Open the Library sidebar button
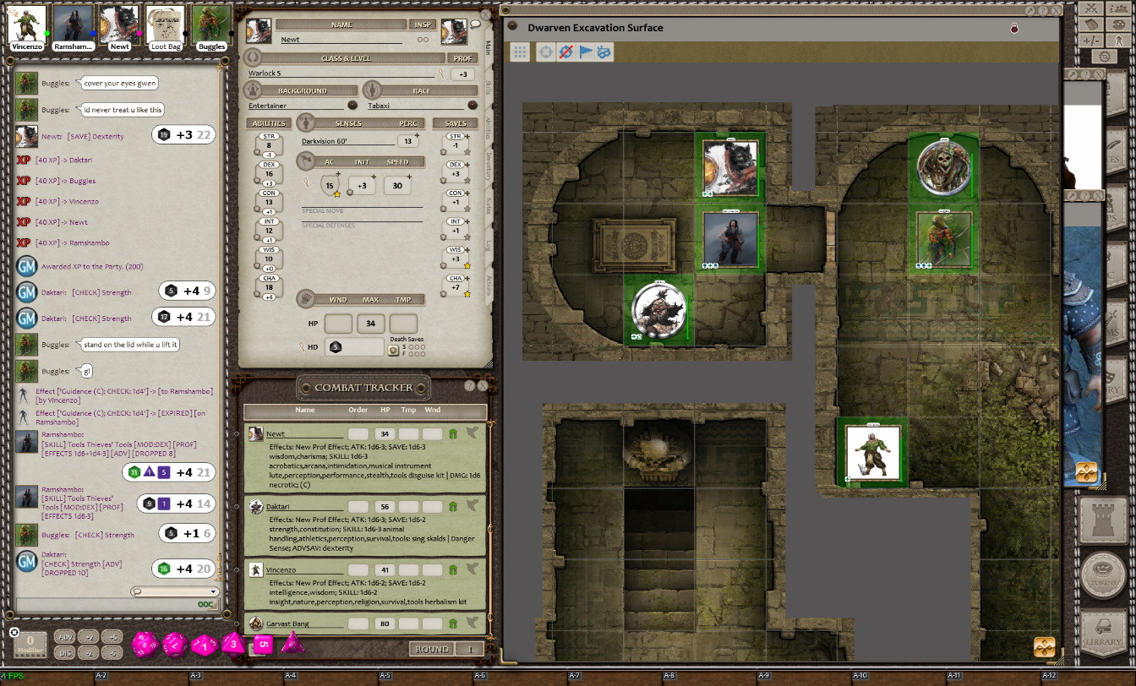 click(x=1104, y=630)
